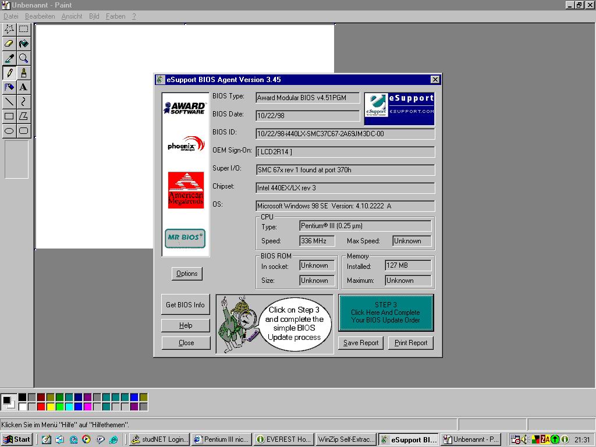
Task: Activate the Pick Color eyedropper tool
Action: click(x=9, y=58)
